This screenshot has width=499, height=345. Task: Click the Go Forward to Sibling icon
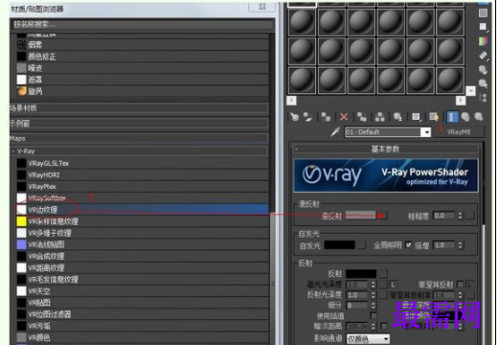click(479, 117)
